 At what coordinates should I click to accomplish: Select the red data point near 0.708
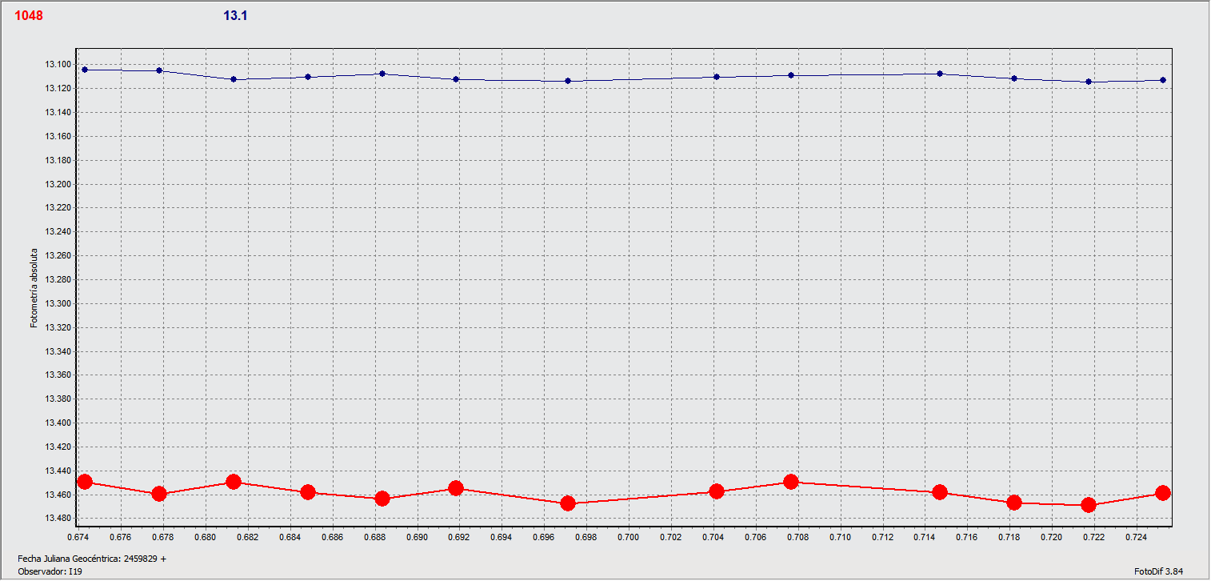coord(791,482)
